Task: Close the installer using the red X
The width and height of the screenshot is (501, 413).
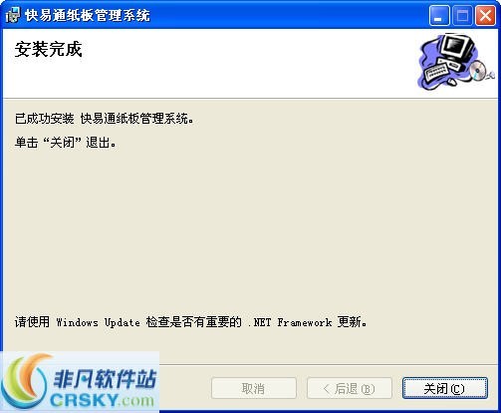Action: [x=485, y=16]
